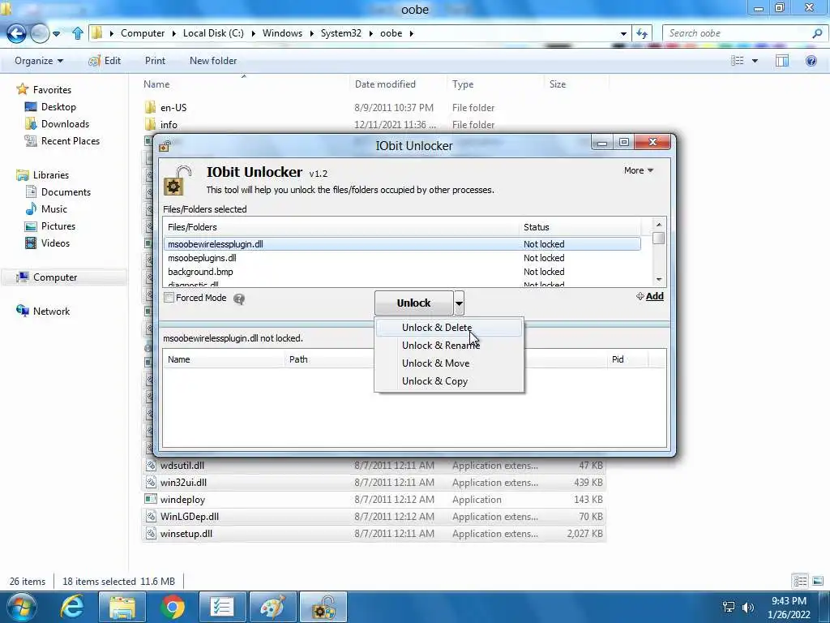Click the Forward navigation button in Explorer
Screen dimensions: 830x623
(39, 33)
